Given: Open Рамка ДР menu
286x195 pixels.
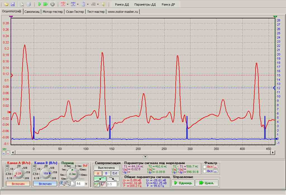Looking at the screenshot, I should click(x=168, y=4).
